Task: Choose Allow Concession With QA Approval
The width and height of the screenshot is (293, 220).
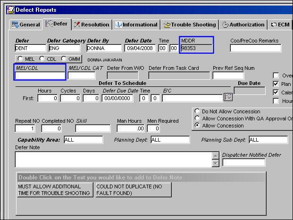Action: point(197,118)
